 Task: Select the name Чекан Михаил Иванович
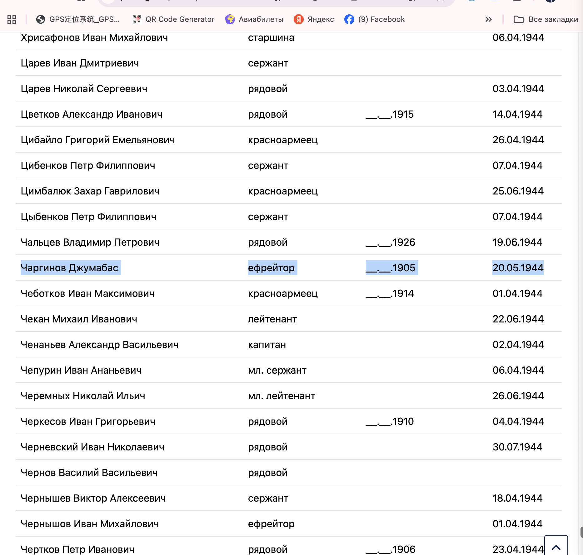click(x=79, y=319)
